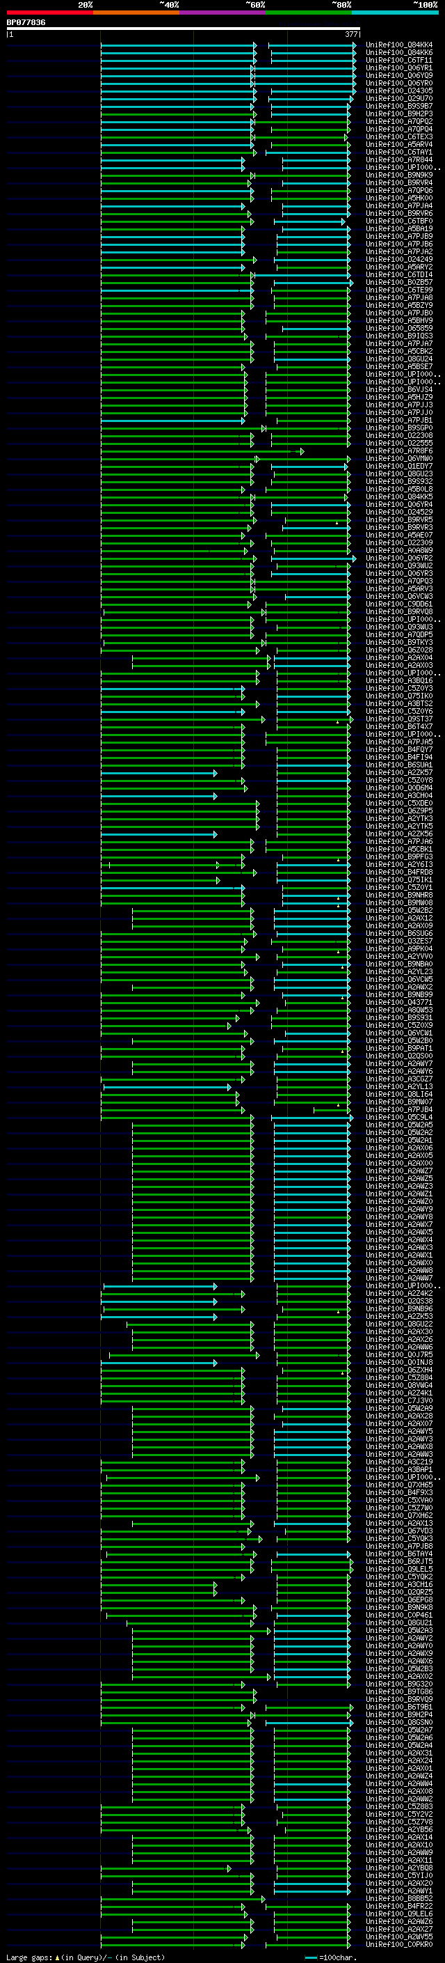Select the UniRef100_B9RVR5 label
This screenshot has width=445, height=1963.
point(399,519)
